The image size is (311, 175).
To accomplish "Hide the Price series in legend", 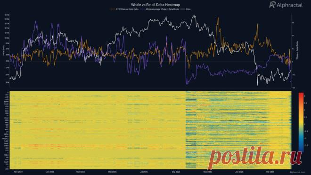I will [186, 9].
